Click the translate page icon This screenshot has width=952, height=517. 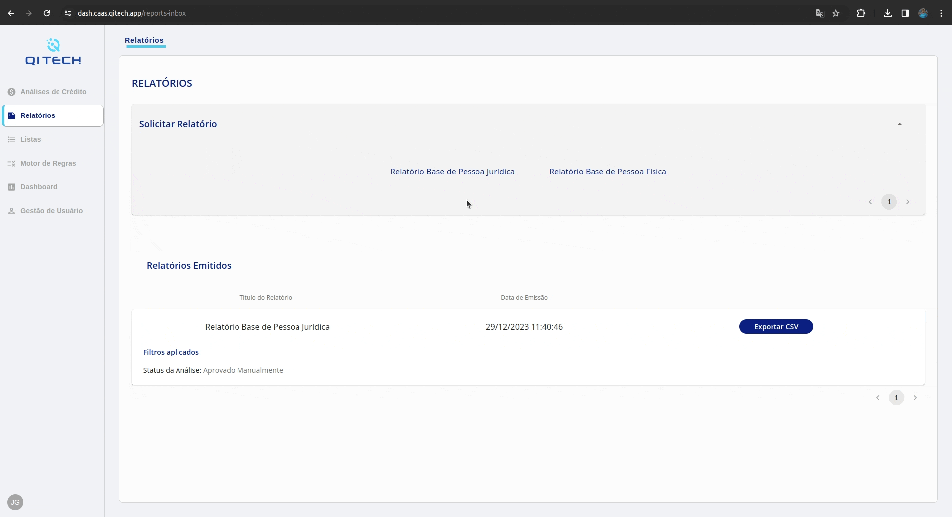point(820,13)
